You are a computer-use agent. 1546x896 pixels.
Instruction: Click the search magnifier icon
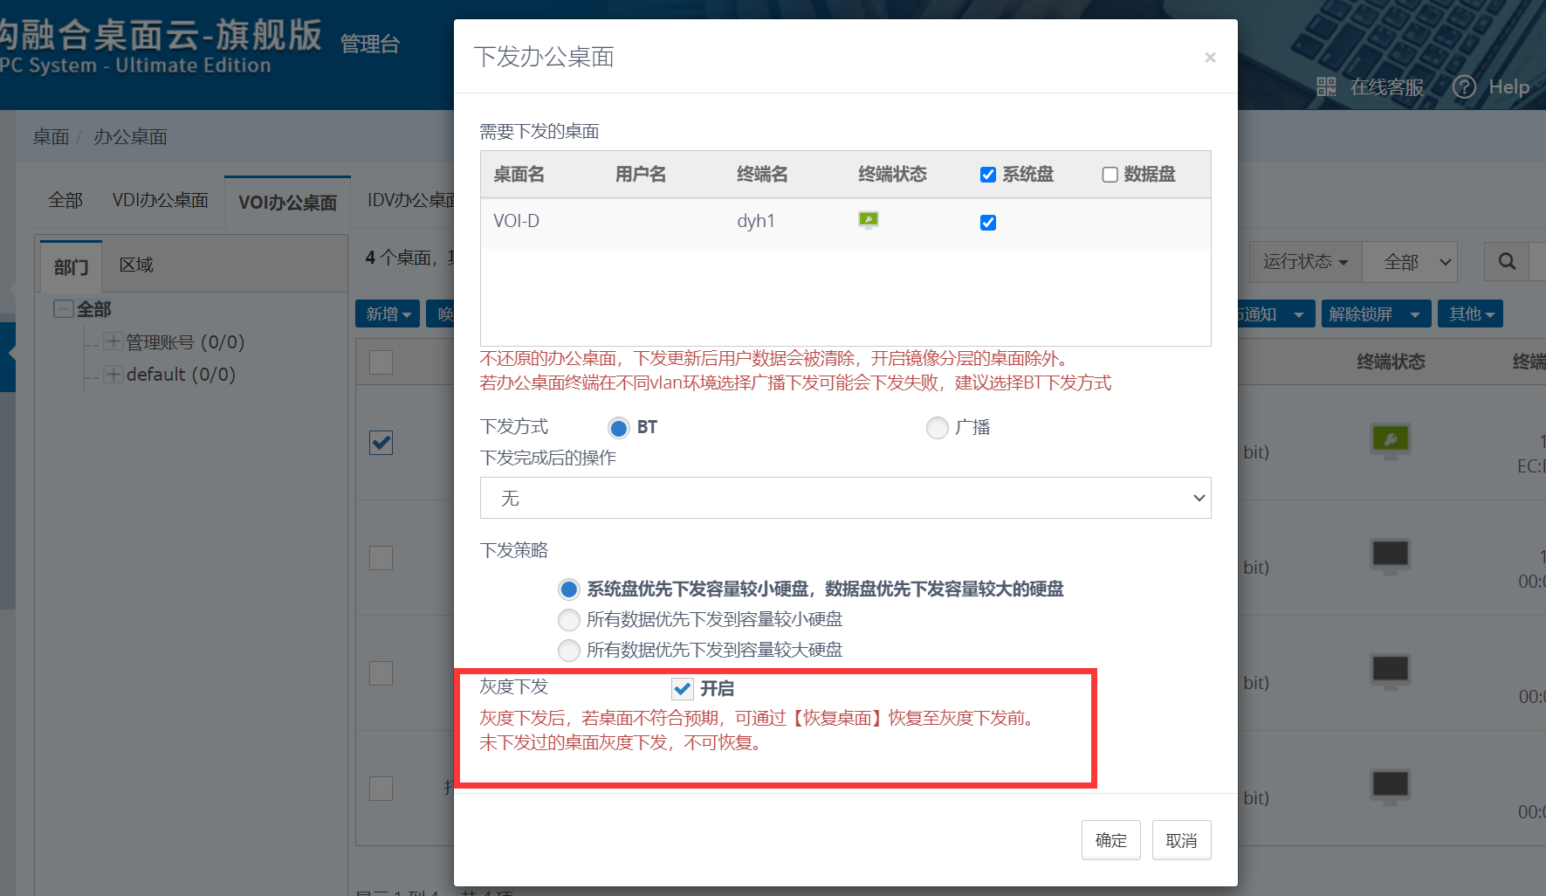[x=1507, y=262]
